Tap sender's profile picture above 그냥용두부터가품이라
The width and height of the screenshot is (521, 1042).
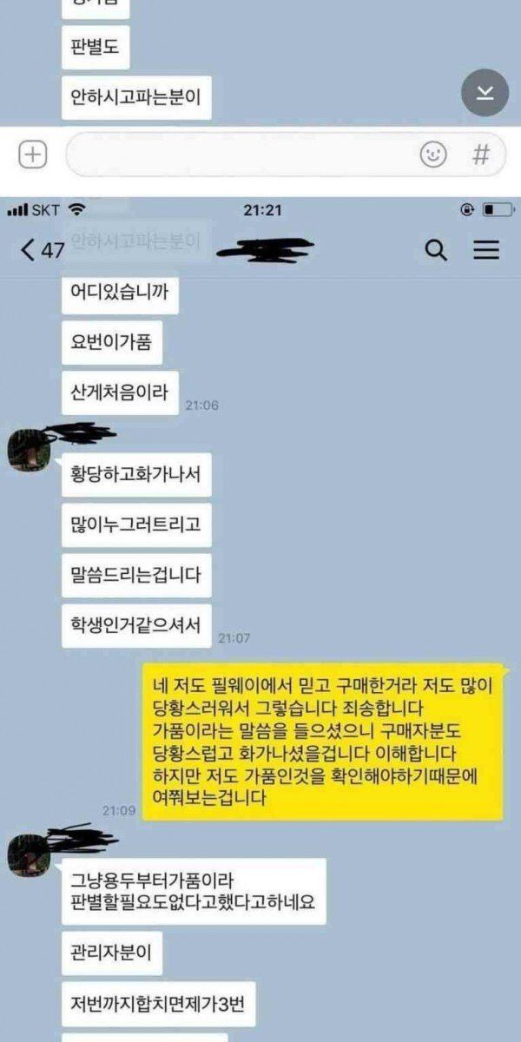coord(29,855)
